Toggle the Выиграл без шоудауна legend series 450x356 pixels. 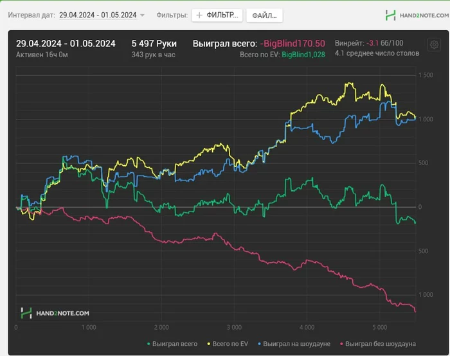[378, 344]
